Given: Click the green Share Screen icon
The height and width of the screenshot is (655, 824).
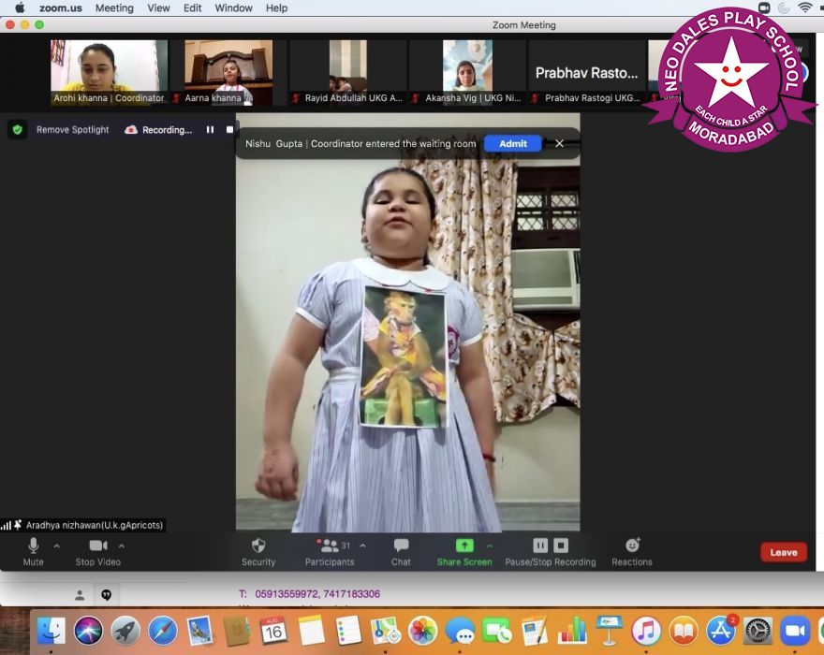Looking at the screenshot, I should tap(464, 546).
